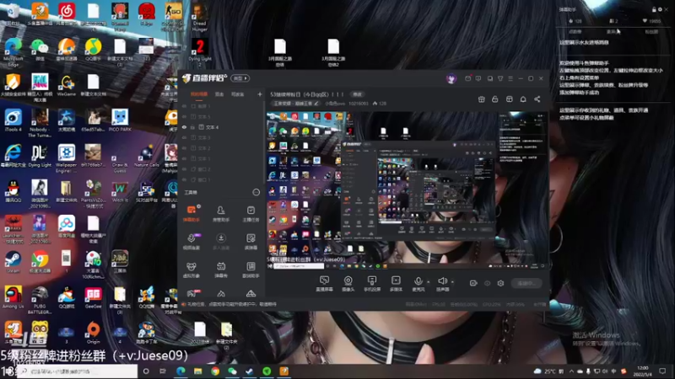Screen dimensions: 675x379
Task: Select the 文本 4 source row
Action: pyautogui.click(x=221, y=127)
